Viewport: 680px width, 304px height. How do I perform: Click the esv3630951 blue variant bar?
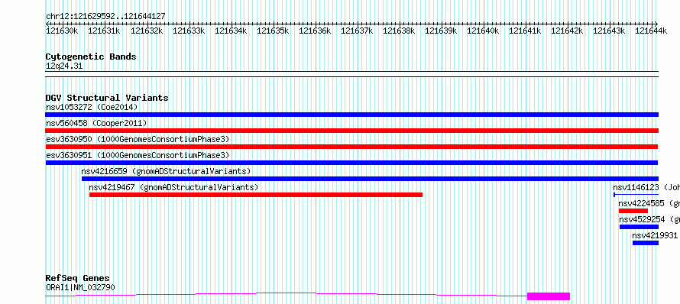pos(351,163)
